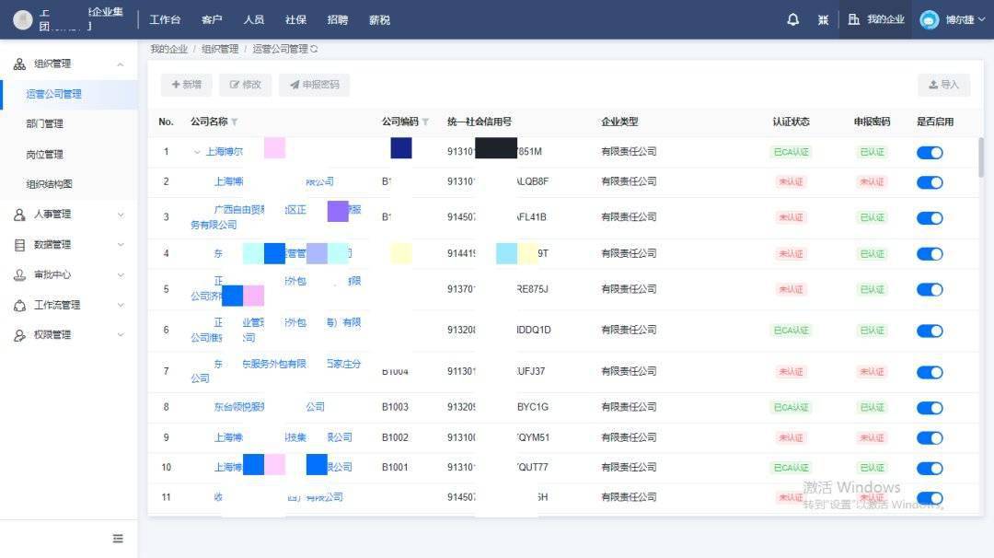Expand the 审批中心 menu chevron
Image resolution: width=994 pixels, height=558 pixels.
[x=121, y=275]
